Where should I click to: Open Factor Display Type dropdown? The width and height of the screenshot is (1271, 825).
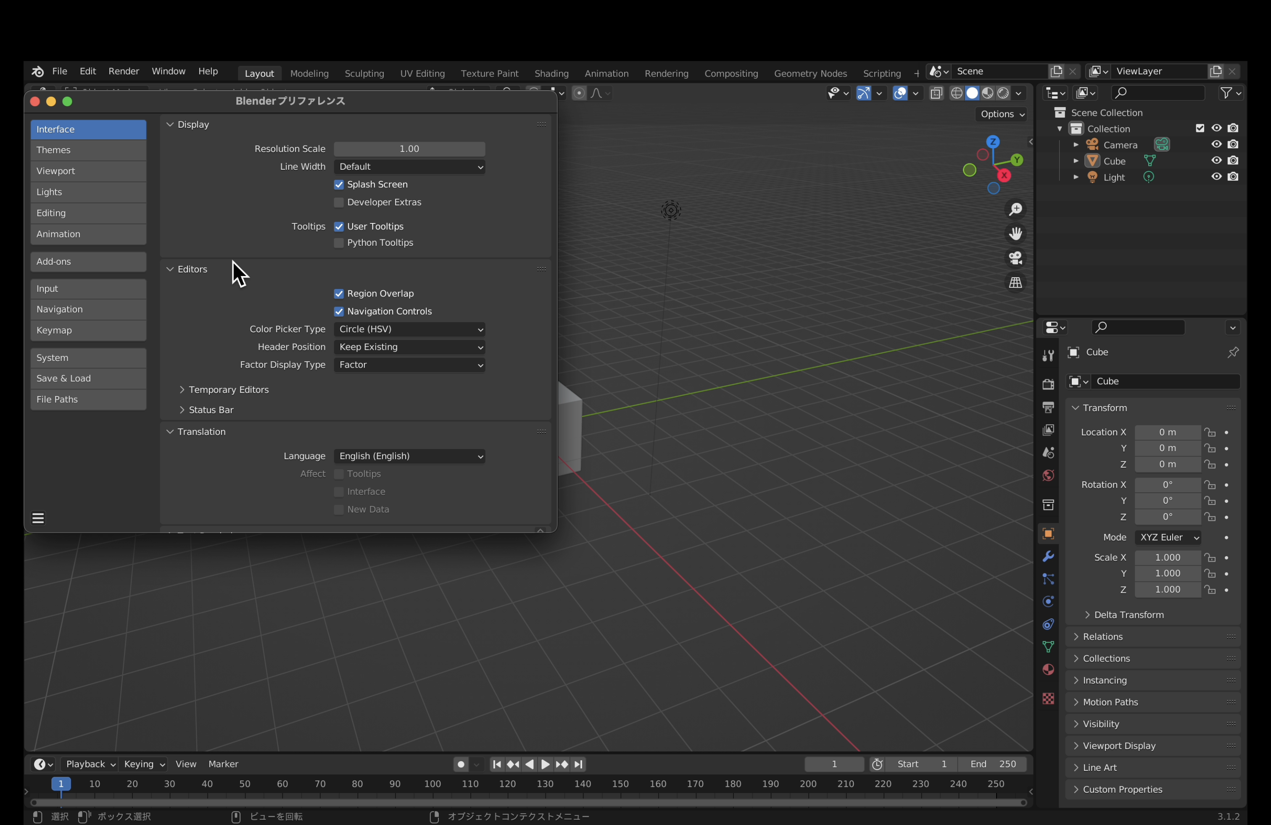[409, 365]
